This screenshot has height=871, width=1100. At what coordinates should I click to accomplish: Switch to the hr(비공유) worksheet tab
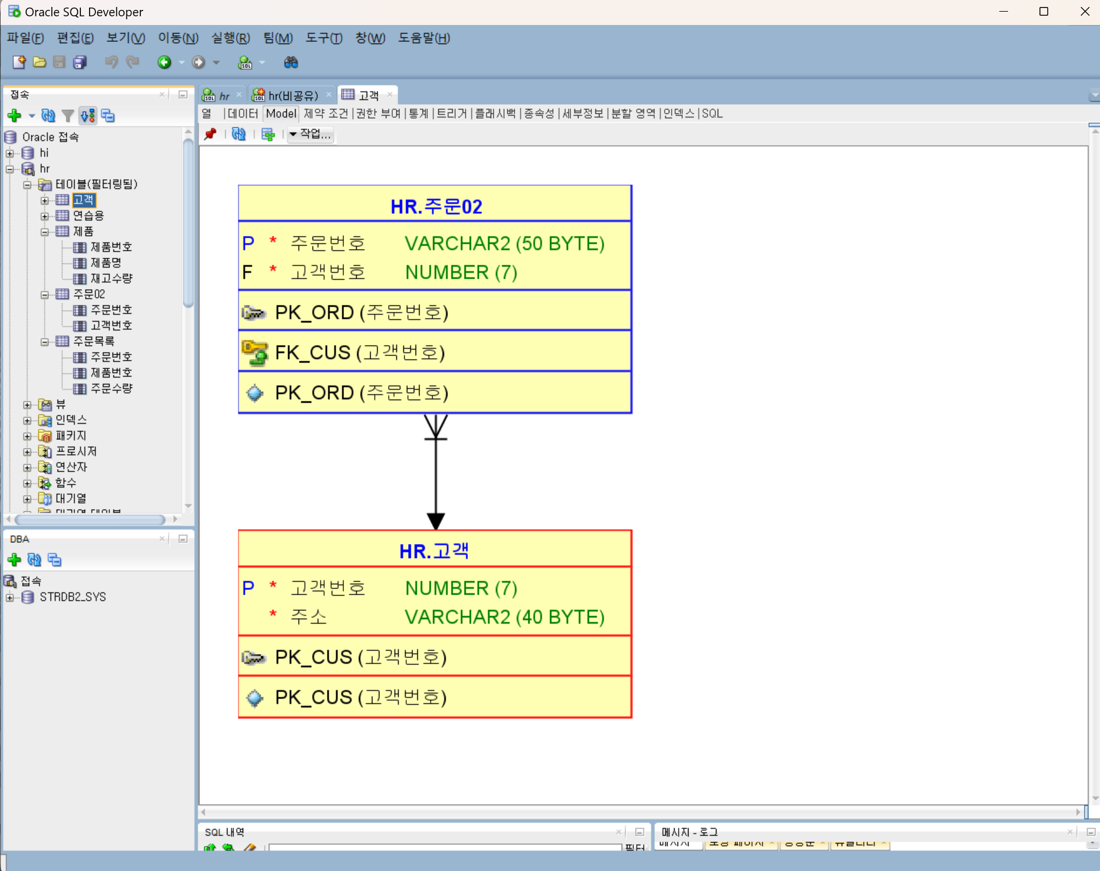293,95
